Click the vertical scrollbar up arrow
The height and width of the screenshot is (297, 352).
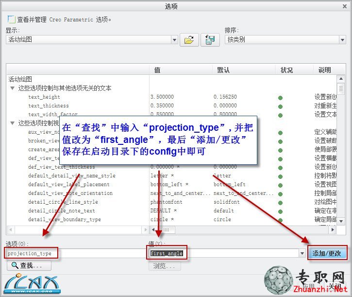coord(341,79)
